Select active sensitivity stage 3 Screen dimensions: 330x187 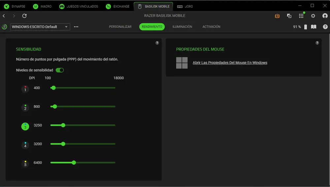coord(25,126)
